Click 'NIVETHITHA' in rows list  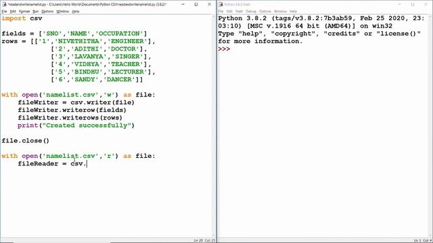click(x=78, y=41)
